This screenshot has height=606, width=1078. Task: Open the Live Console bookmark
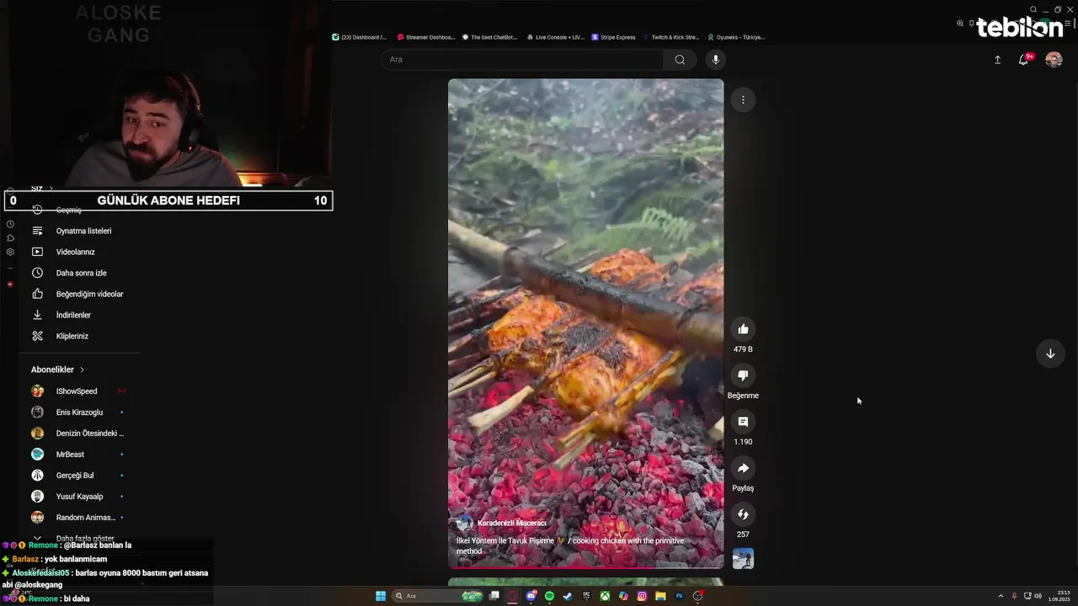point(556,37)
